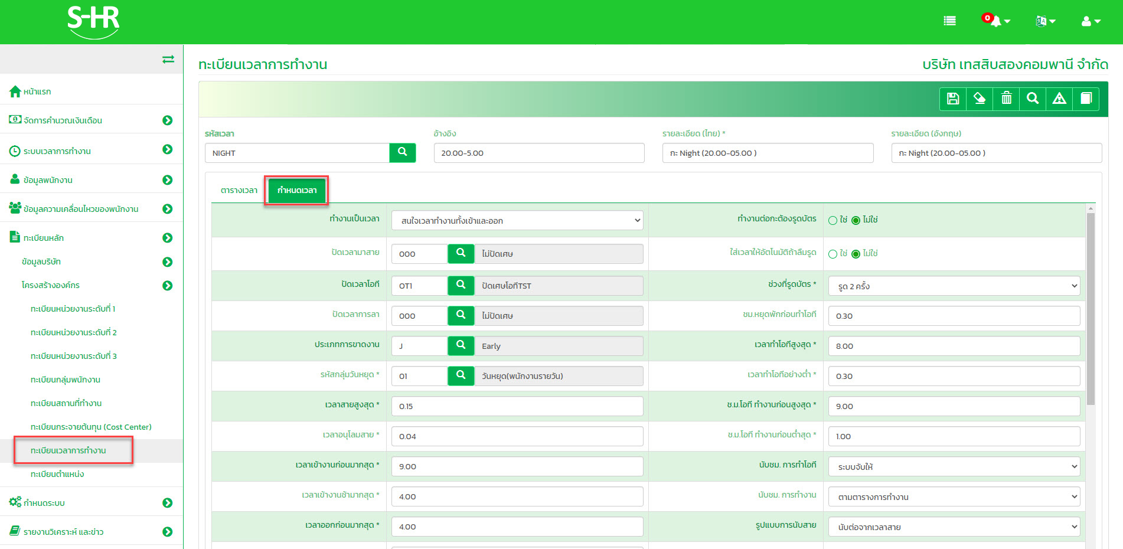This screenshot has height=549, width=1123.
Task: Switch to the ตารางเวลา tab
Action: (239, 191)
